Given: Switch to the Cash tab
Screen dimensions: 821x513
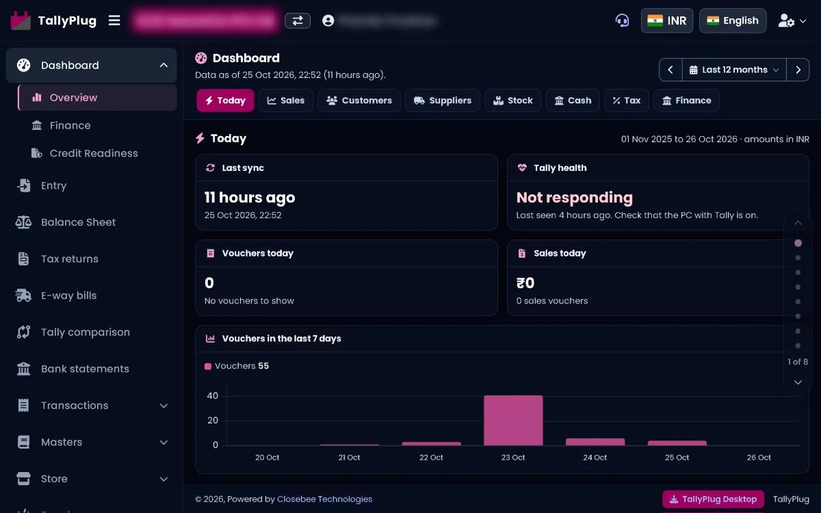Looking at the screenshot, I should click(x=573, y=101).
